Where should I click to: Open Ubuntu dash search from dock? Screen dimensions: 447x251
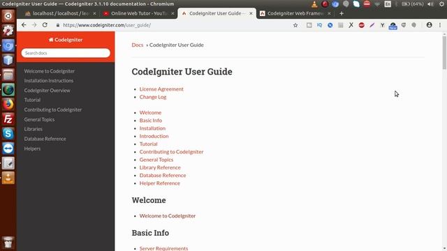pyautogui.click(x=8, y=16)
